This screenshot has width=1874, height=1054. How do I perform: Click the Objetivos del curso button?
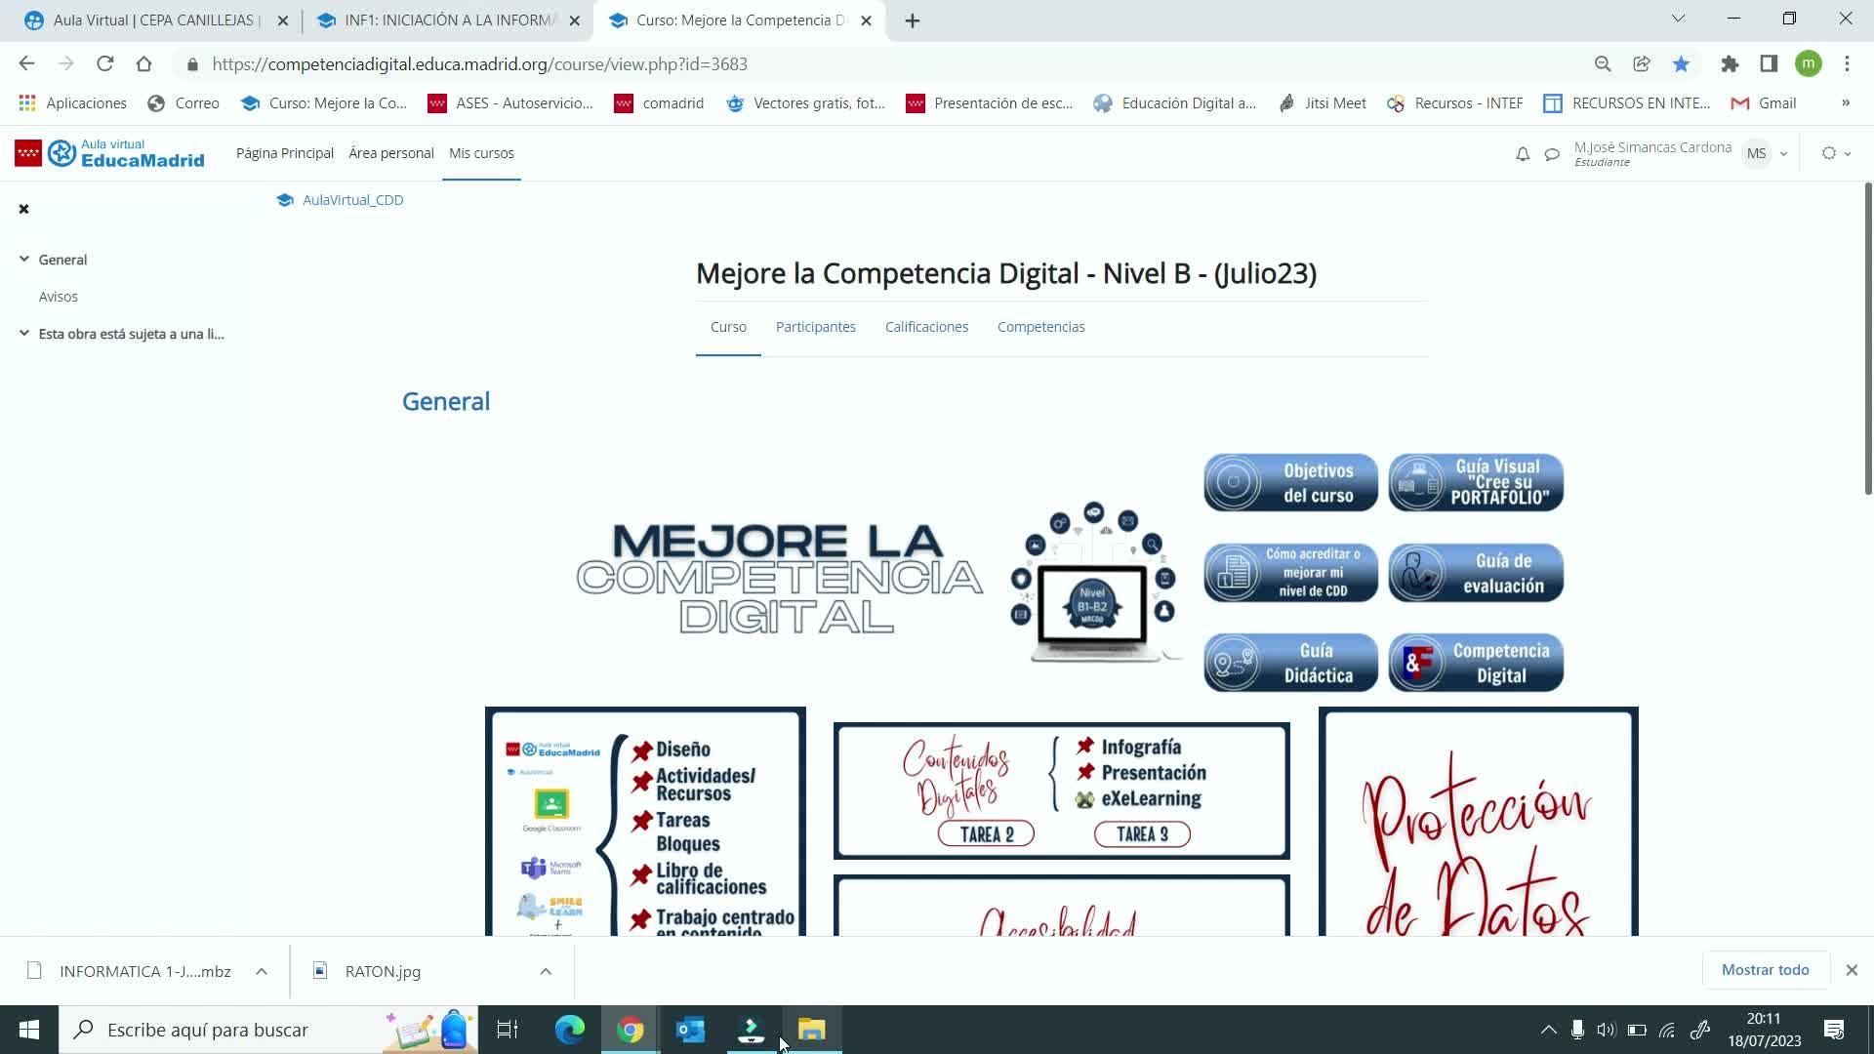point(1290,482)
